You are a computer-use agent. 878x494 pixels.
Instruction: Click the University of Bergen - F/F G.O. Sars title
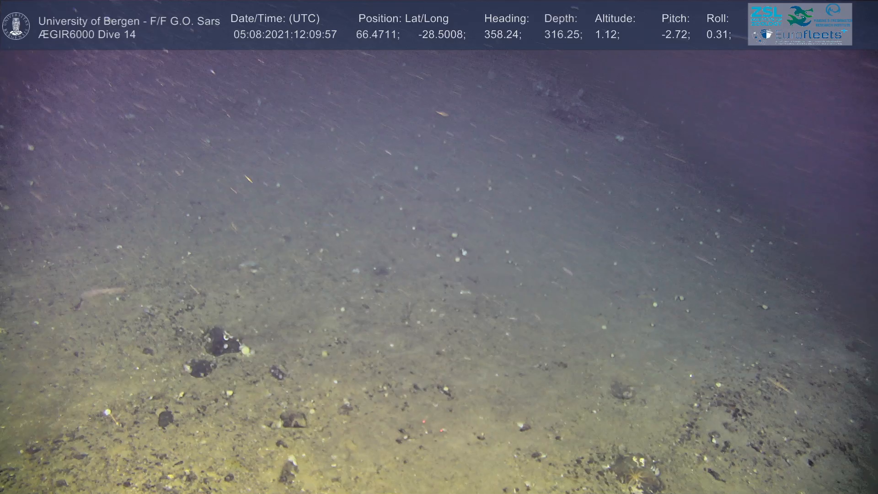[129, 21]
